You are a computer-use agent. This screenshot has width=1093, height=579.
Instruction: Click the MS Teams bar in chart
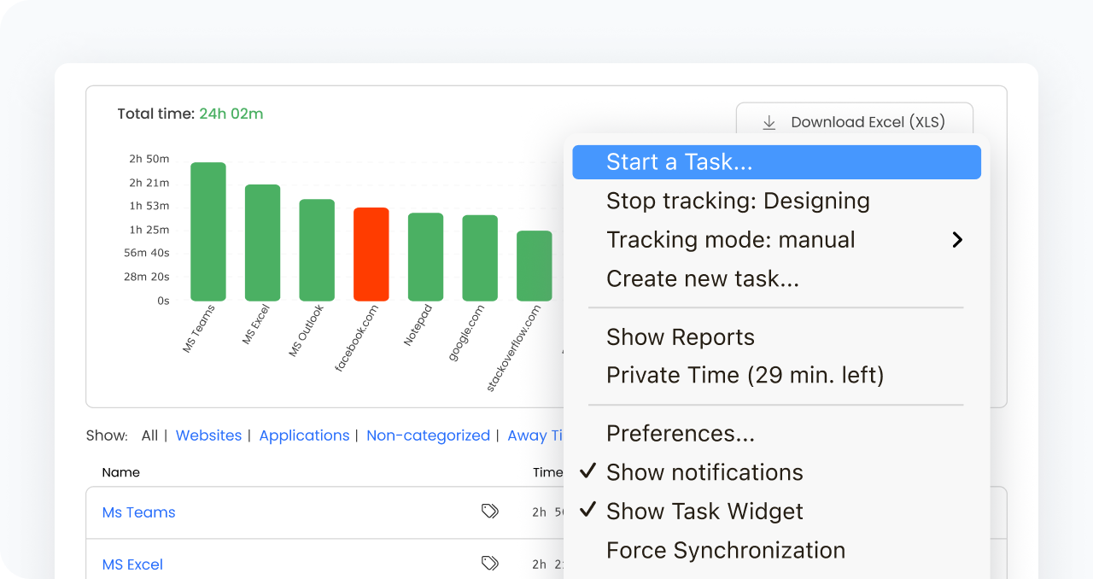pos(208,231)
